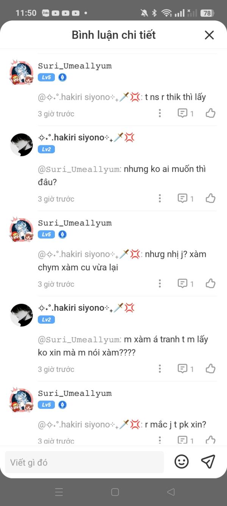Open Suri_Umeallyum username on the topmost comment
Screen dimensions: 227x506
(75, 66)
